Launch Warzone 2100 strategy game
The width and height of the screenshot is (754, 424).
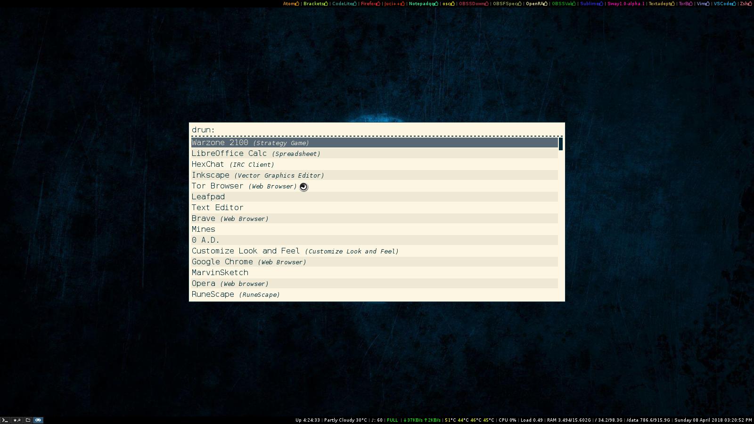250,142
